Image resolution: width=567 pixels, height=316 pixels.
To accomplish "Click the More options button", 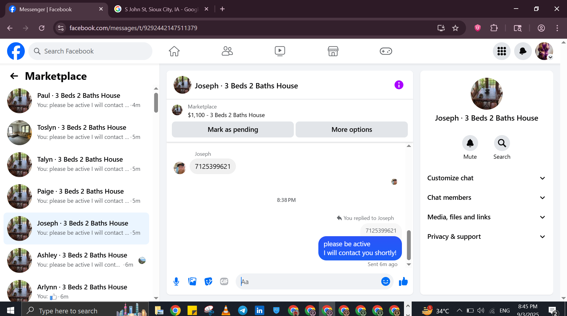I will point(352,129).
